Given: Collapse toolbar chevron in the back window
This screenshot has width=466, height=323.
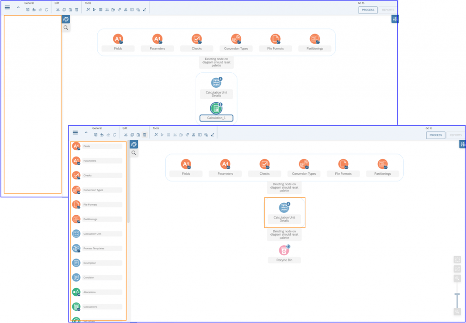Looking at the screenshot, I should point(18,7).
